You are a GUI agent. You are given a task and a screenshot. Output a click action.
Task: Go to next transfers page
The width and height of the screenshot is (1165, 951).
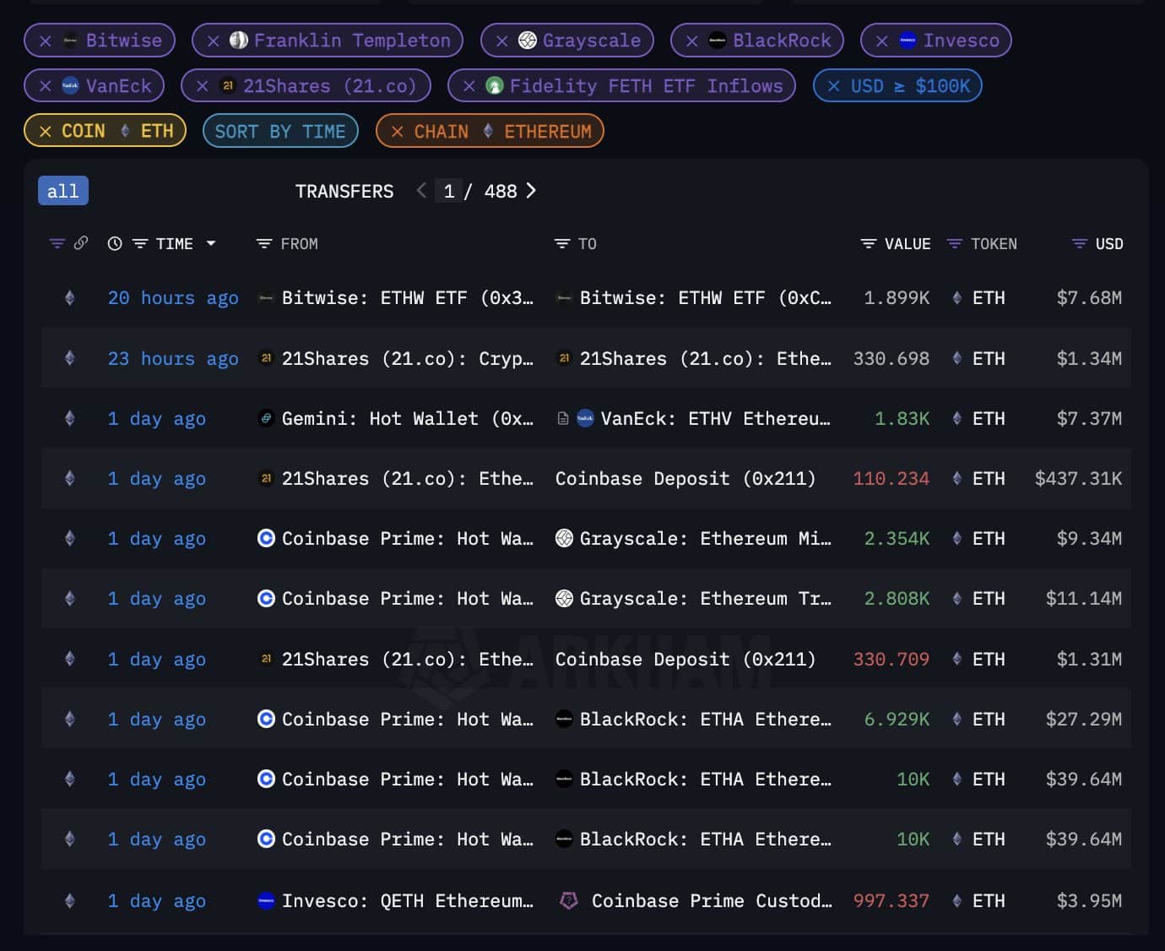(531, 191)
